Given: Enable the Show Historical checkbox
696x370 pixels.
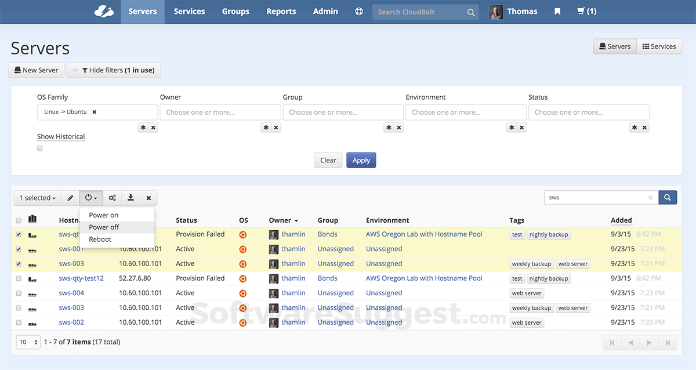Looking at the screenshot, I should pos(40,148).
